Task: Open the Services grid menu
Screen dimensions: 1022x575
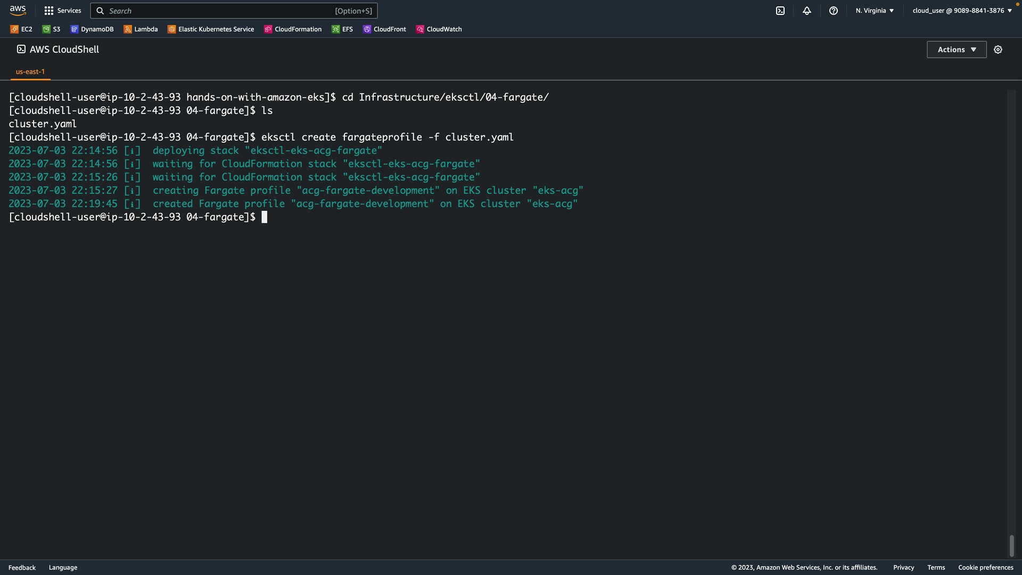Action: pyautogui.click(x=62, y=11)
